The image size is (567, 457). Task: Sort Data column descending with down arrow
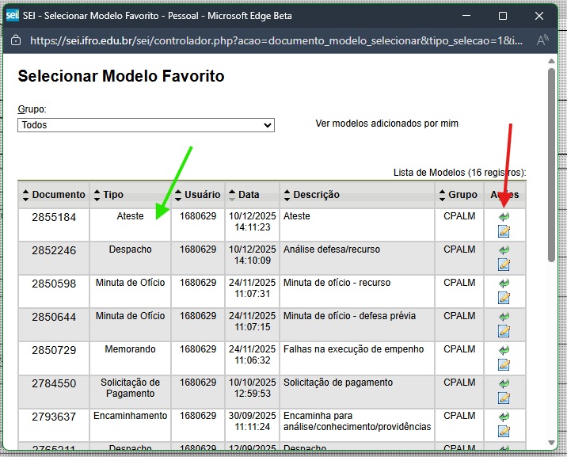(232, 198)
